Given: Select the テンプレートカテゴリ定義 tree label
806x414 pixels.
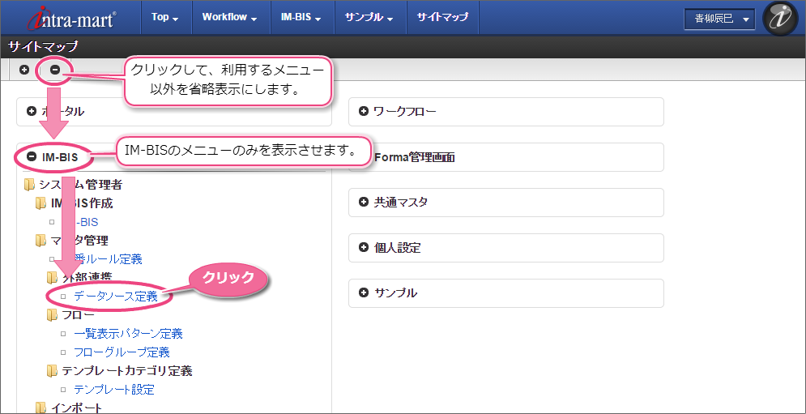Looking at the screenshot, I should (x=126, y=370).
